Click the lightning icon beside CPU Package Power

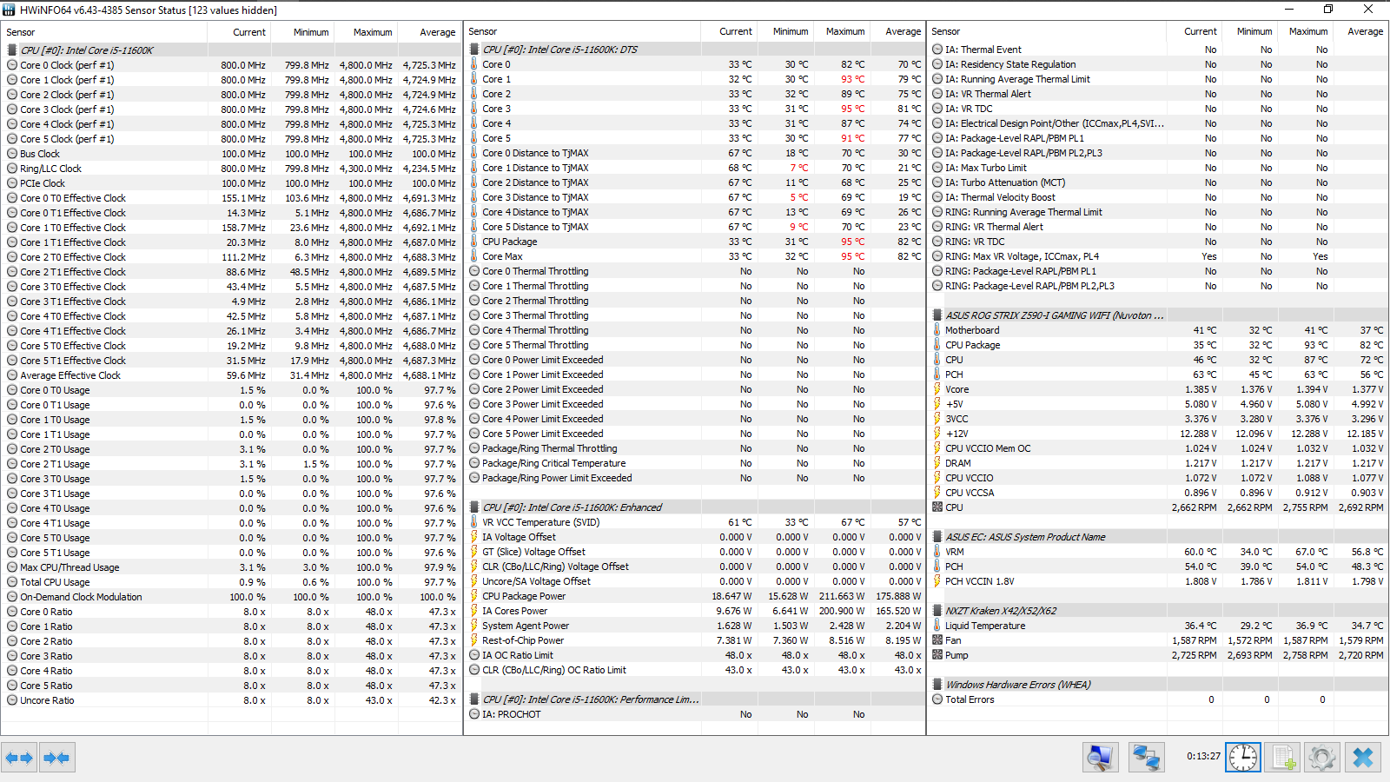(x=474, y=596)
